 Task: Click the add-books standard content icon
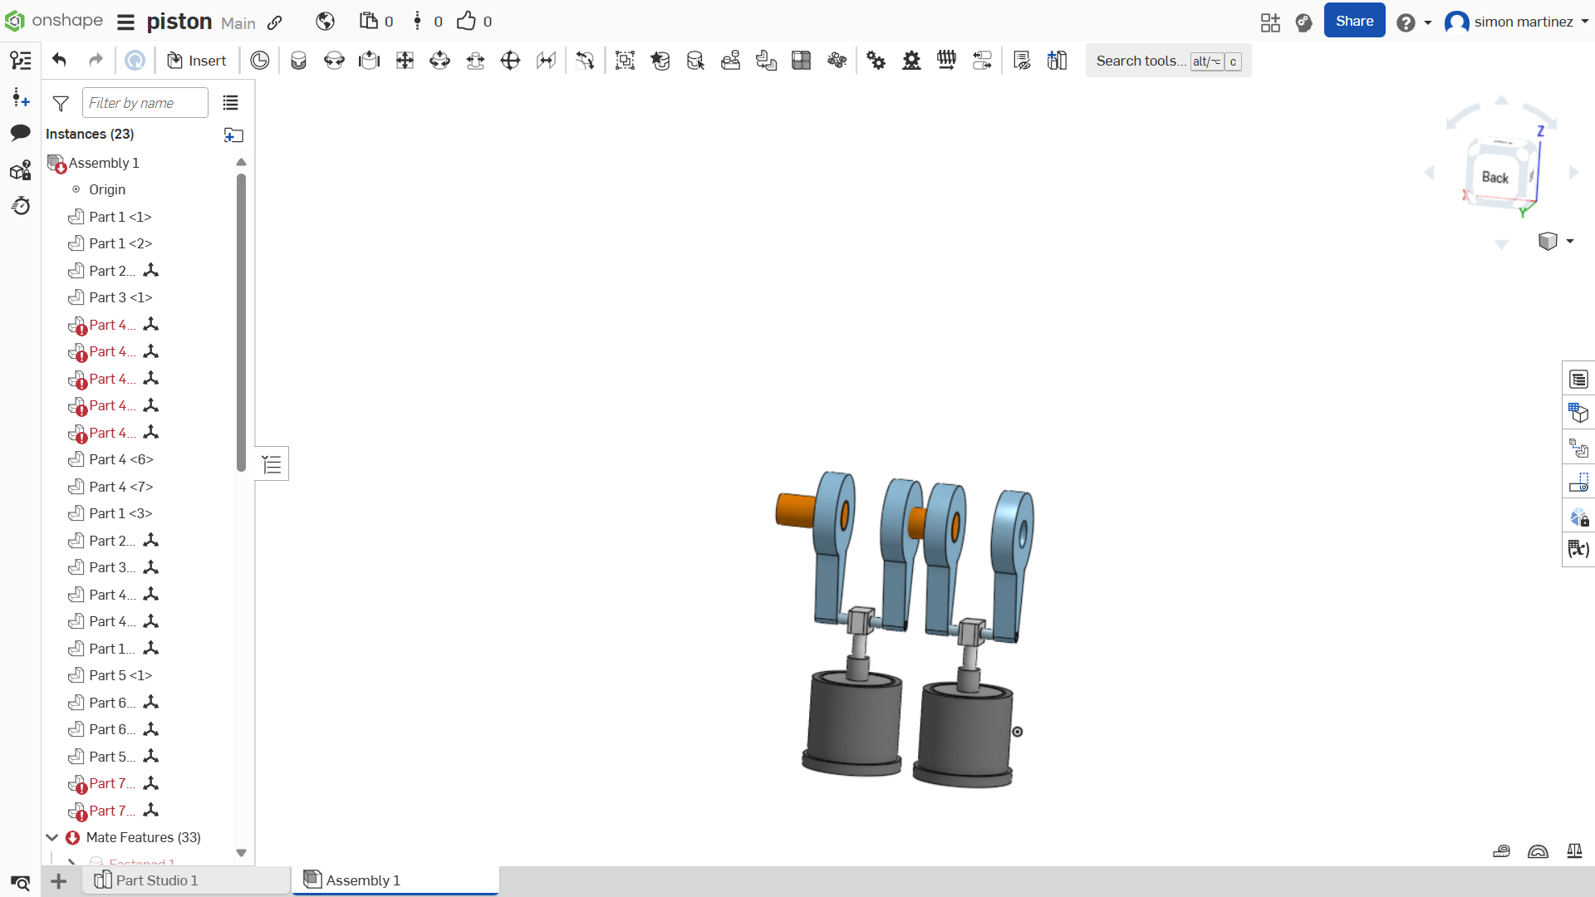point(1057,60)
